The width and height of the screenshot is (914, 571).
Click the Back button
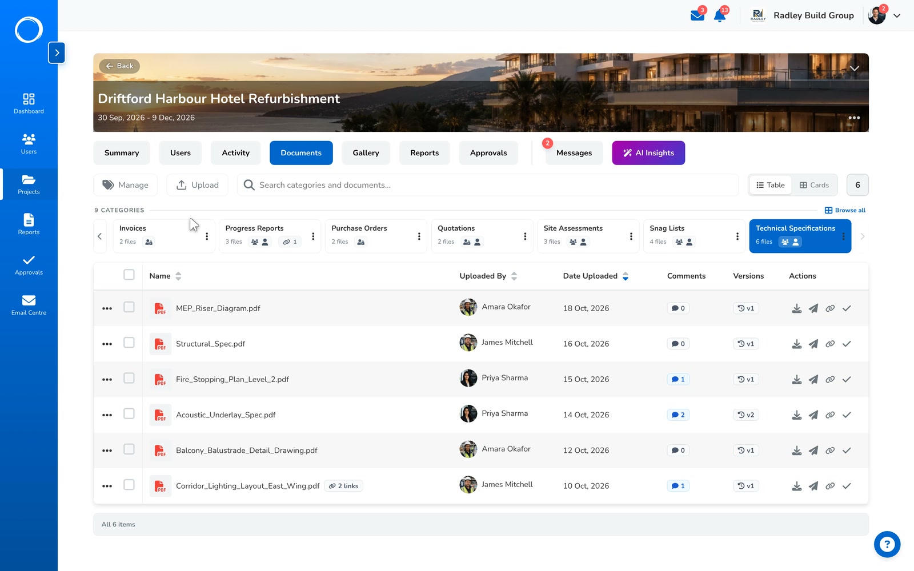(x=119, y=66)
